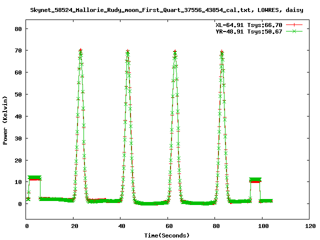Click x-axis tick label 100

[x=263, y=226]
